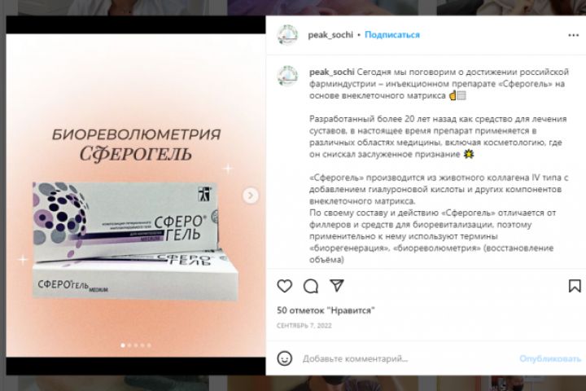View the 50 отметок "Нравится" likes list
Screen dimensions: 586x391
click(x=326, y=310)
